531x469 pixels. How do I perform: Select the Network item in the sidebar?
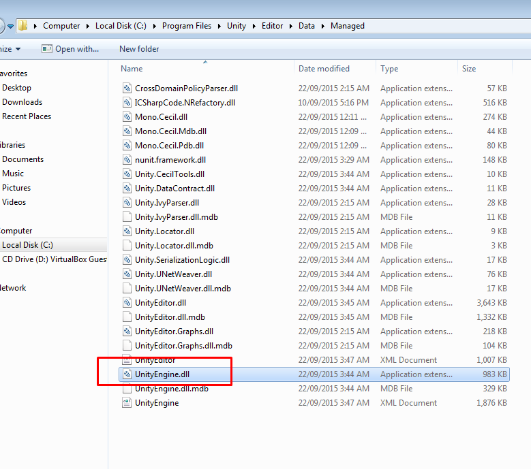pyautogui.click(x=13, y=288)
